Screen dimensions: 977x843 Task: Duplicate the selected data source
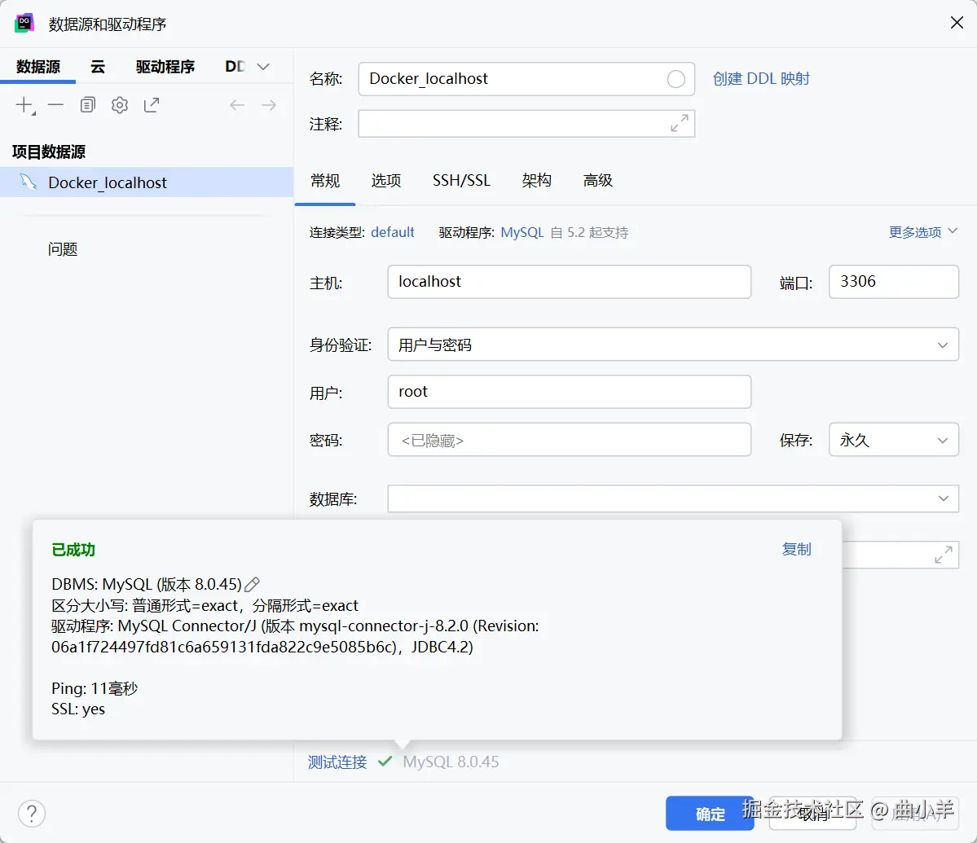pos(88,104)
